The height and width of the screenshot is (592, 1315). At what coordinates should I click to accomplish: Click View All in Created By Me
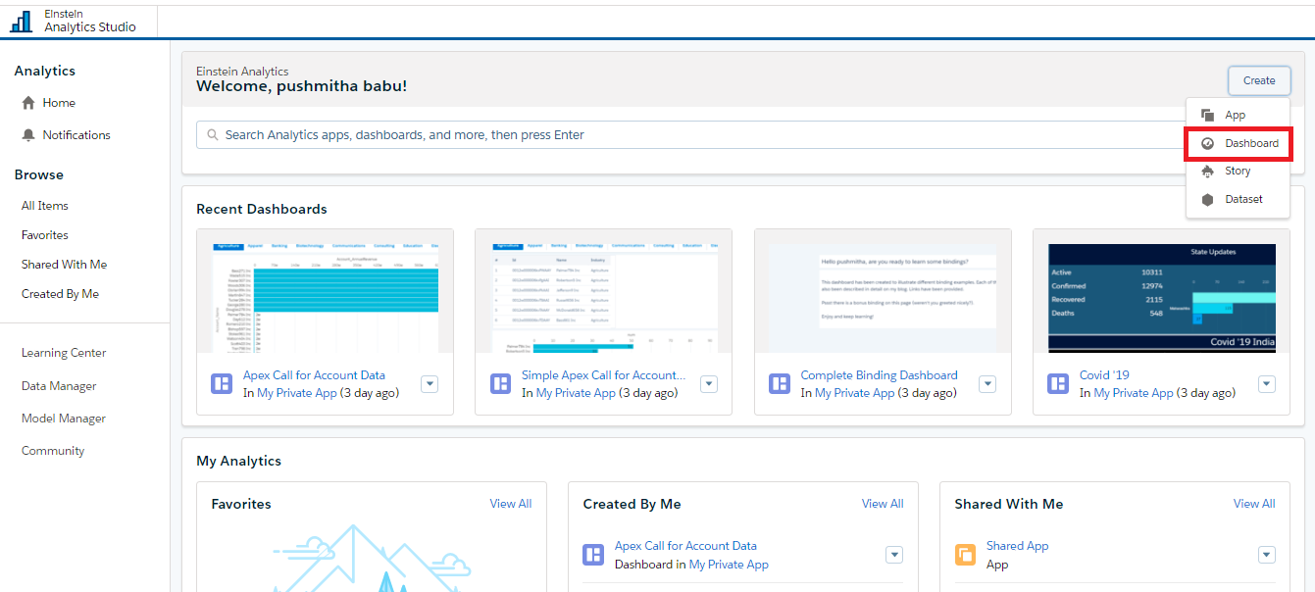point(883,504)
